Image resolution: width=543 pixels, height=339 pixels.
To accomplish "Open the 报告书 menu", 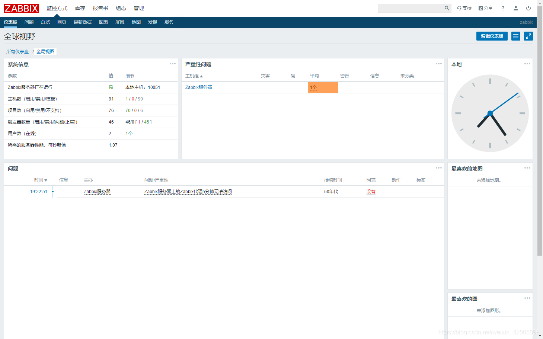I will [100, 8].
